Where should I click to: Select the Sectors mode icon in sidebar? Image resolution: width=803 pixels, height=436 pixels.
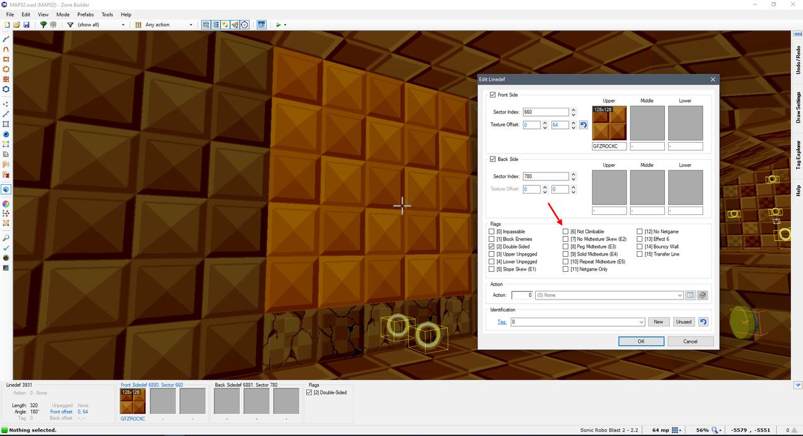6,124
